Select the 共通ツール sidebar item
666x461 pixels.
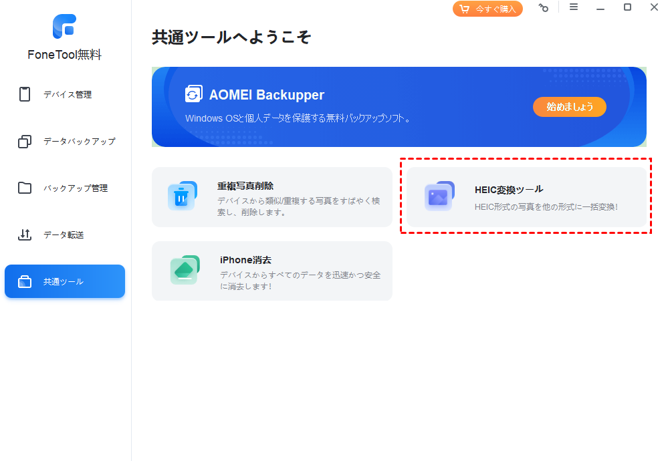click(x=65, y=281)
